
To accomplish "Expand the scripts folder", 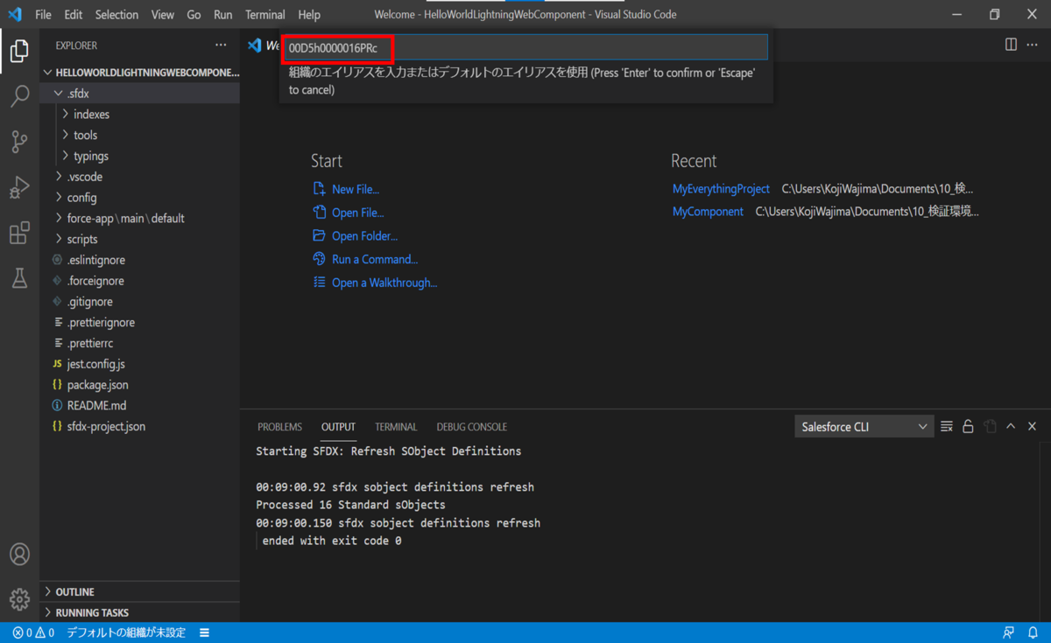I will [x=140, y=240].
